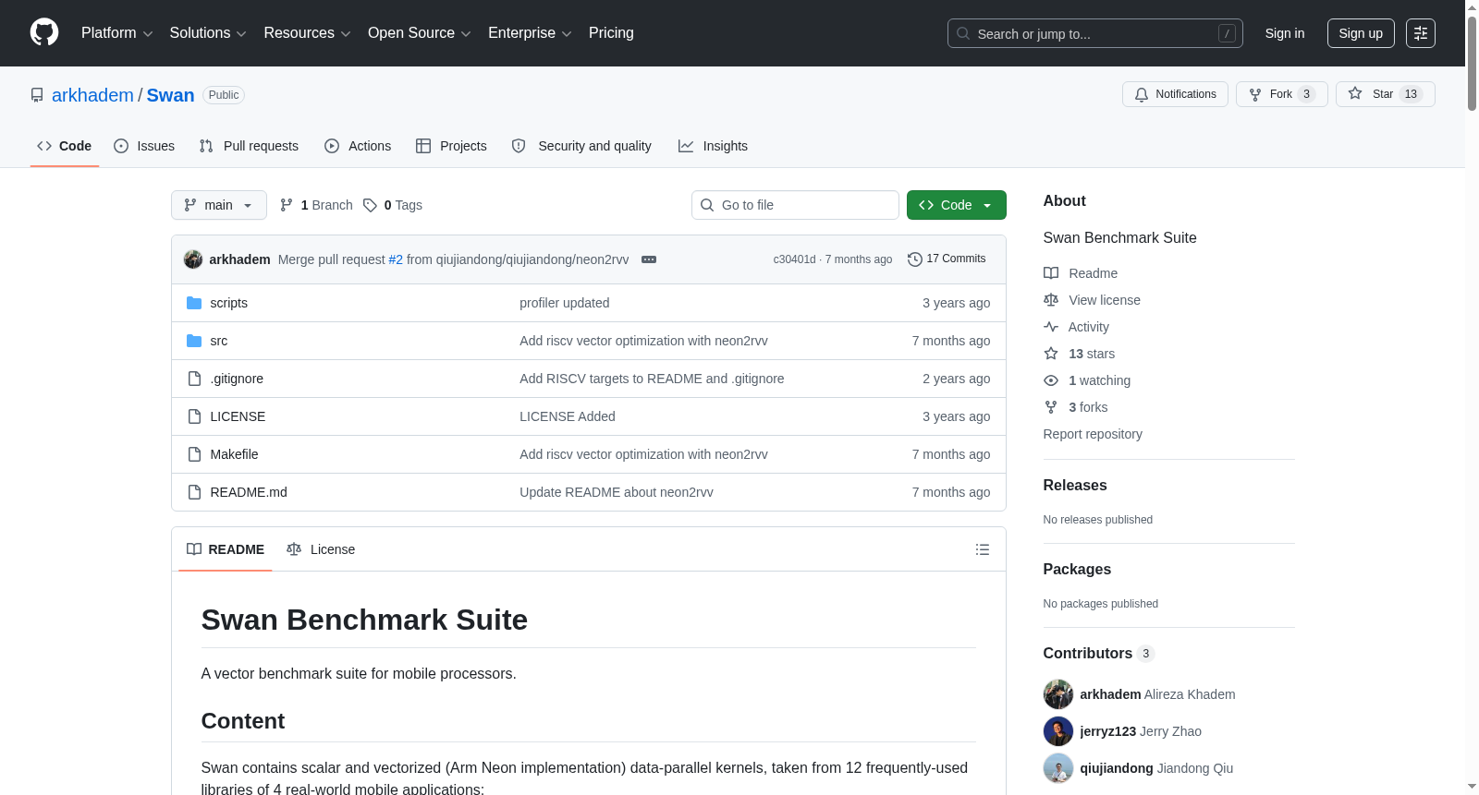Expand the Platform menu
This screenshot has height=795, width=1479.
[x=117, y=33]
